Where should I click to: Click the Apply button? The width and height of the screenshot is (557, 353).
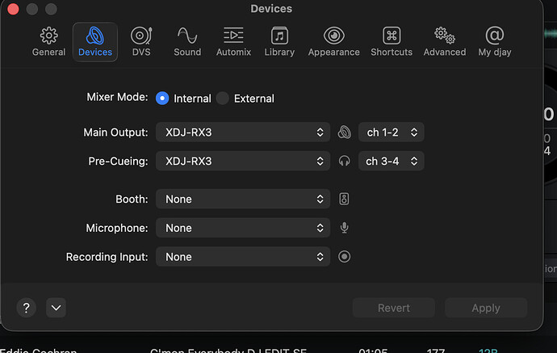(x=486, y=308)
